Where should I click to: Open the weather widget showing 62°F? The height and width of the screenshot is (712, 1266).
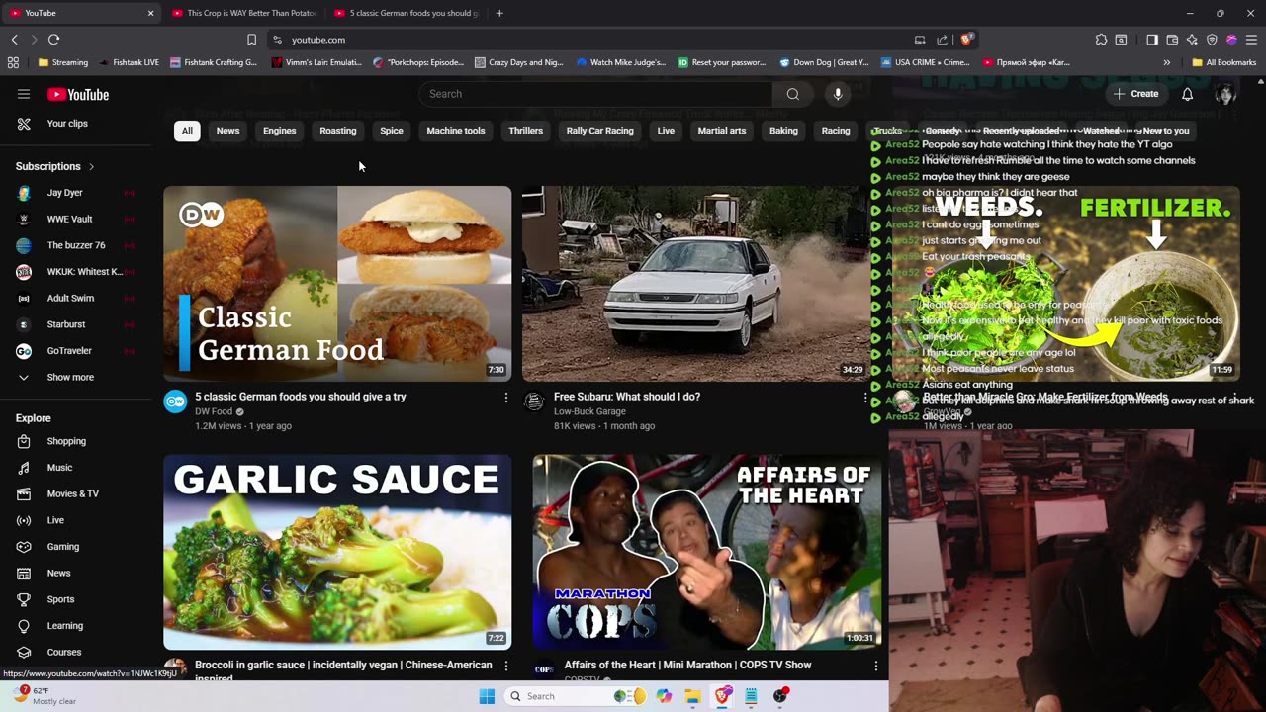click(x=45, y=696)
